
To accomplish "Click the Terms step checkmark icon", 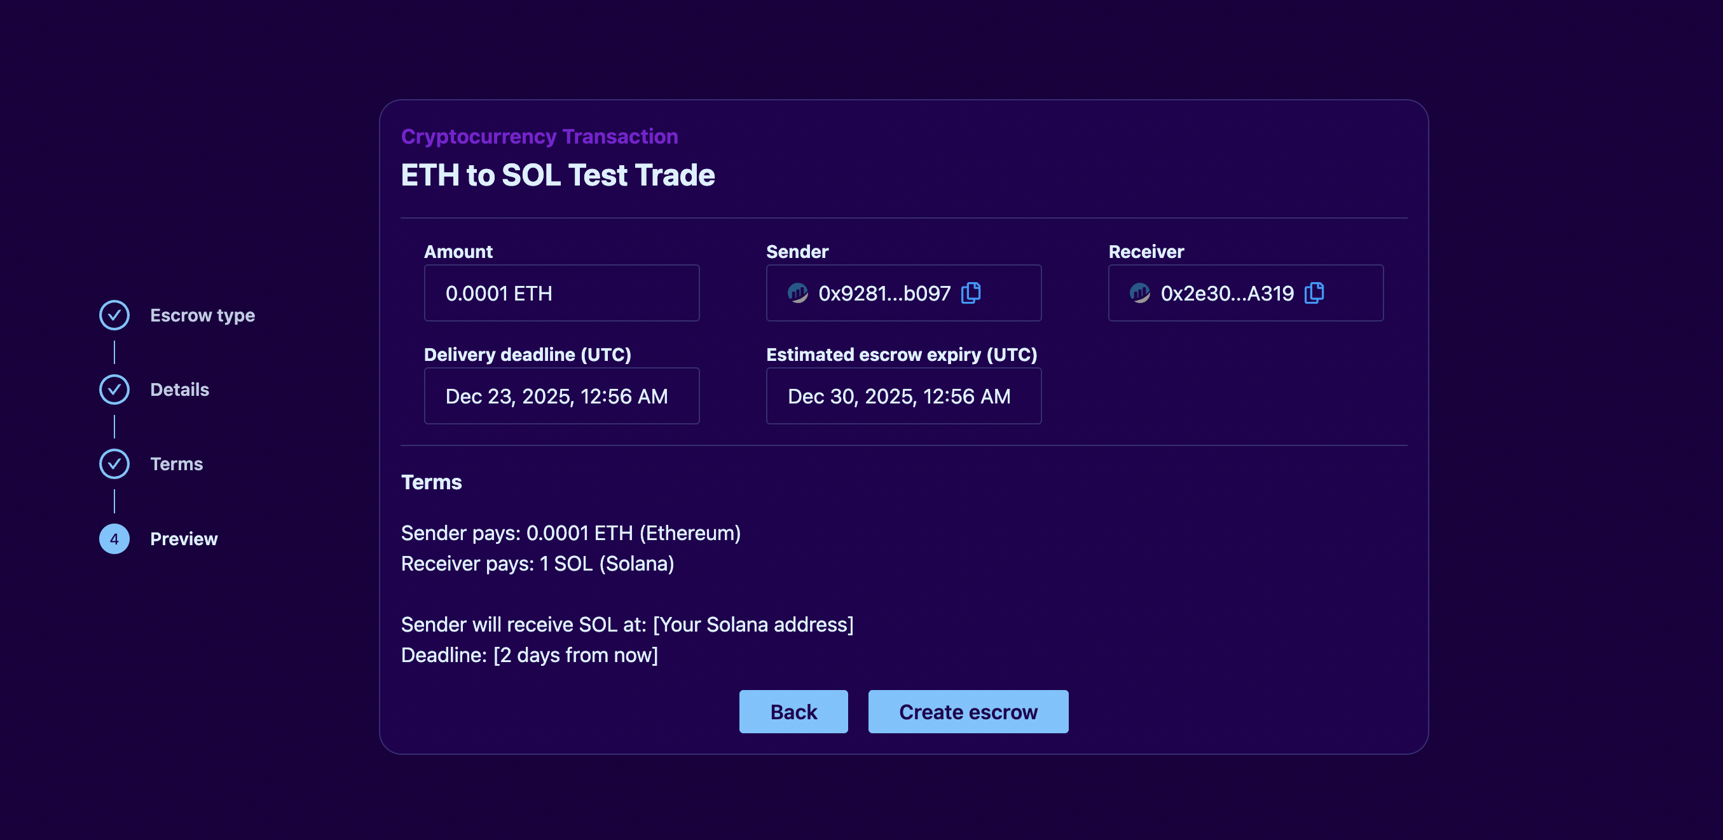I will (x=114, y=464).
